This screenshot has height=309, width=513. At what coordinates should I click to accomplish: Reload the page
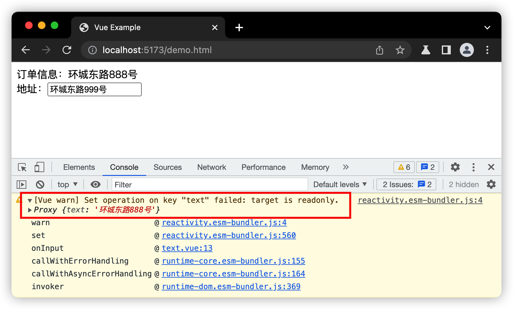[x=67, y=50]
